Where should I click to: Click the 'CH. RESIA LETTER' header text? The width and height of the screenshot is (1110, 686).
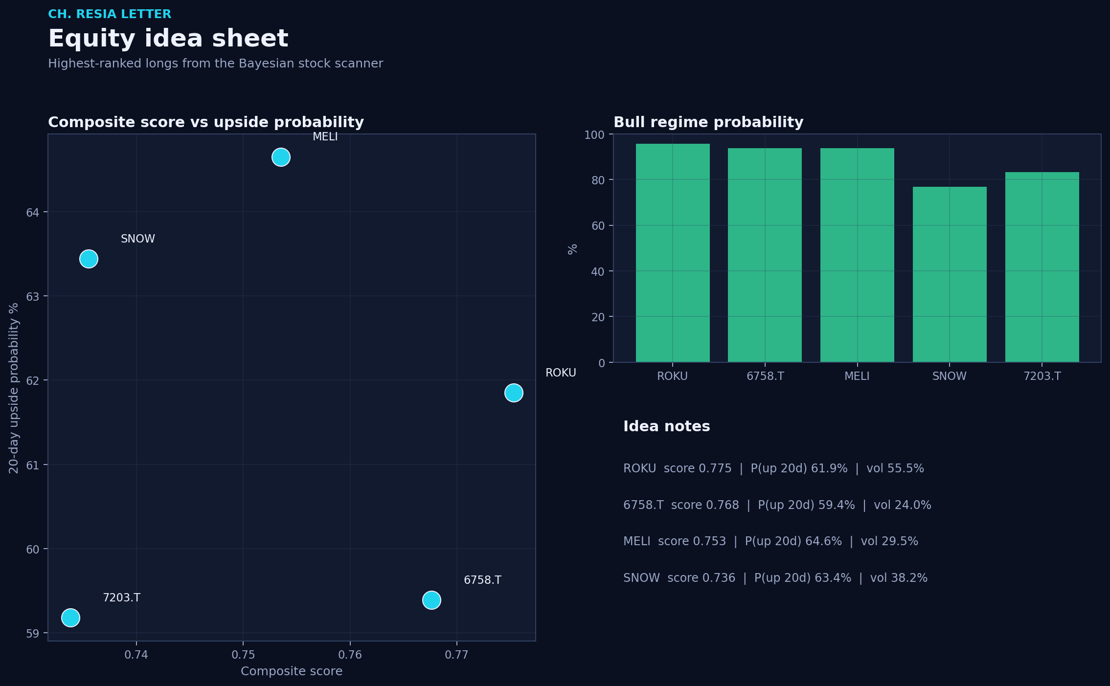tap(110, 14)
